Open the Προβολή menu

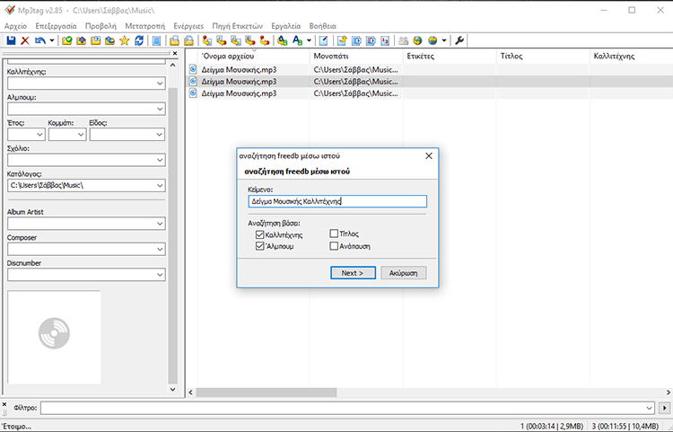(x=101, y=26)
